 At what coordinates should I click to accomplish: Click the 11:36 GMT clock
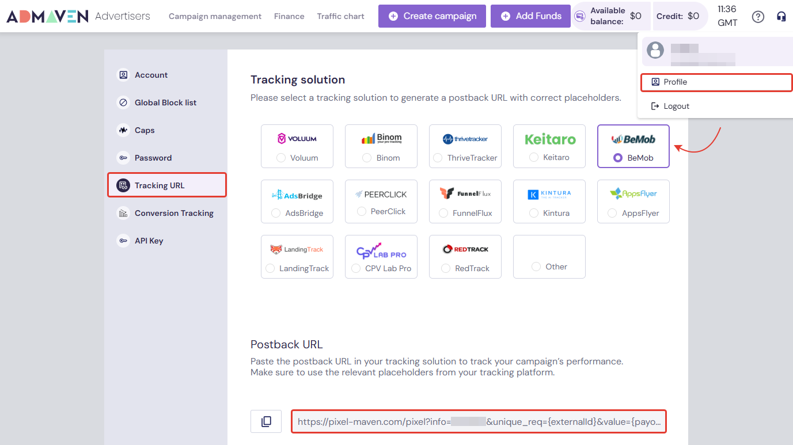[x=727, y=16]
